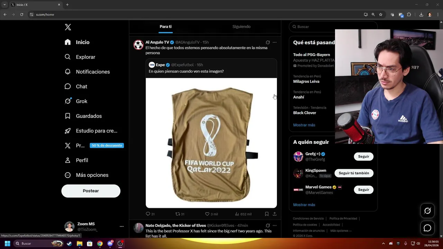
Task: Open the FIFA World Cup bib image
Action: pos(211,143)
